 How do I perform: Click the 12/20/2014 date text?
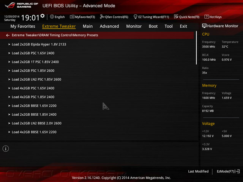point(12,16)
